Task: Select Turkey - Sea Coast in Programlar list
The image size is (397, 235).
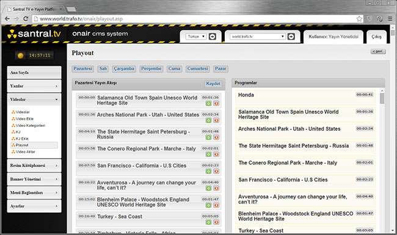Action: point(305,230)
